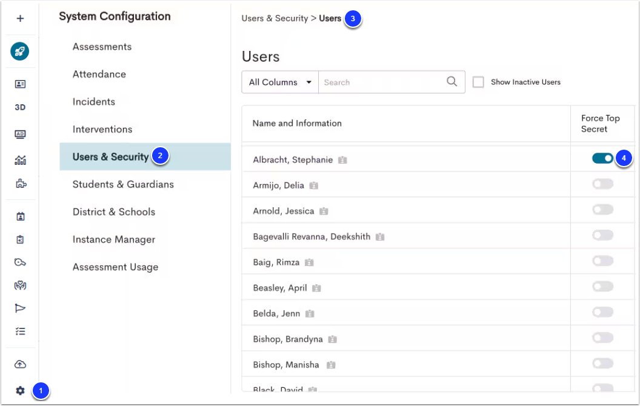Click the plus icon in the sidebar
Screen dimensions: 640x406
pos(20,18)
